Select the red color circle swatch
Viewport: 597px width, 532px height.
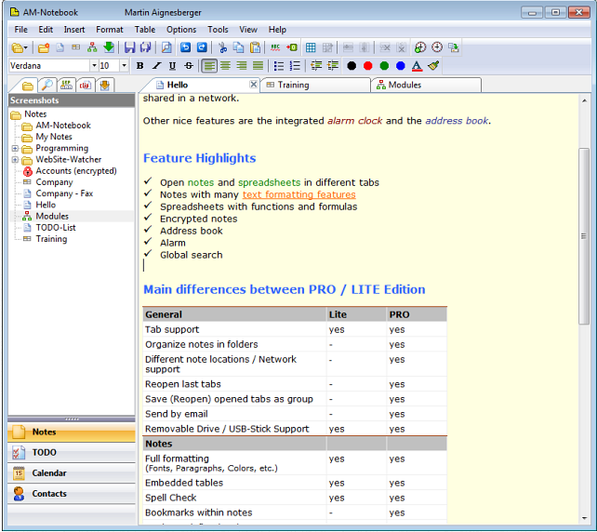(368, 66)
